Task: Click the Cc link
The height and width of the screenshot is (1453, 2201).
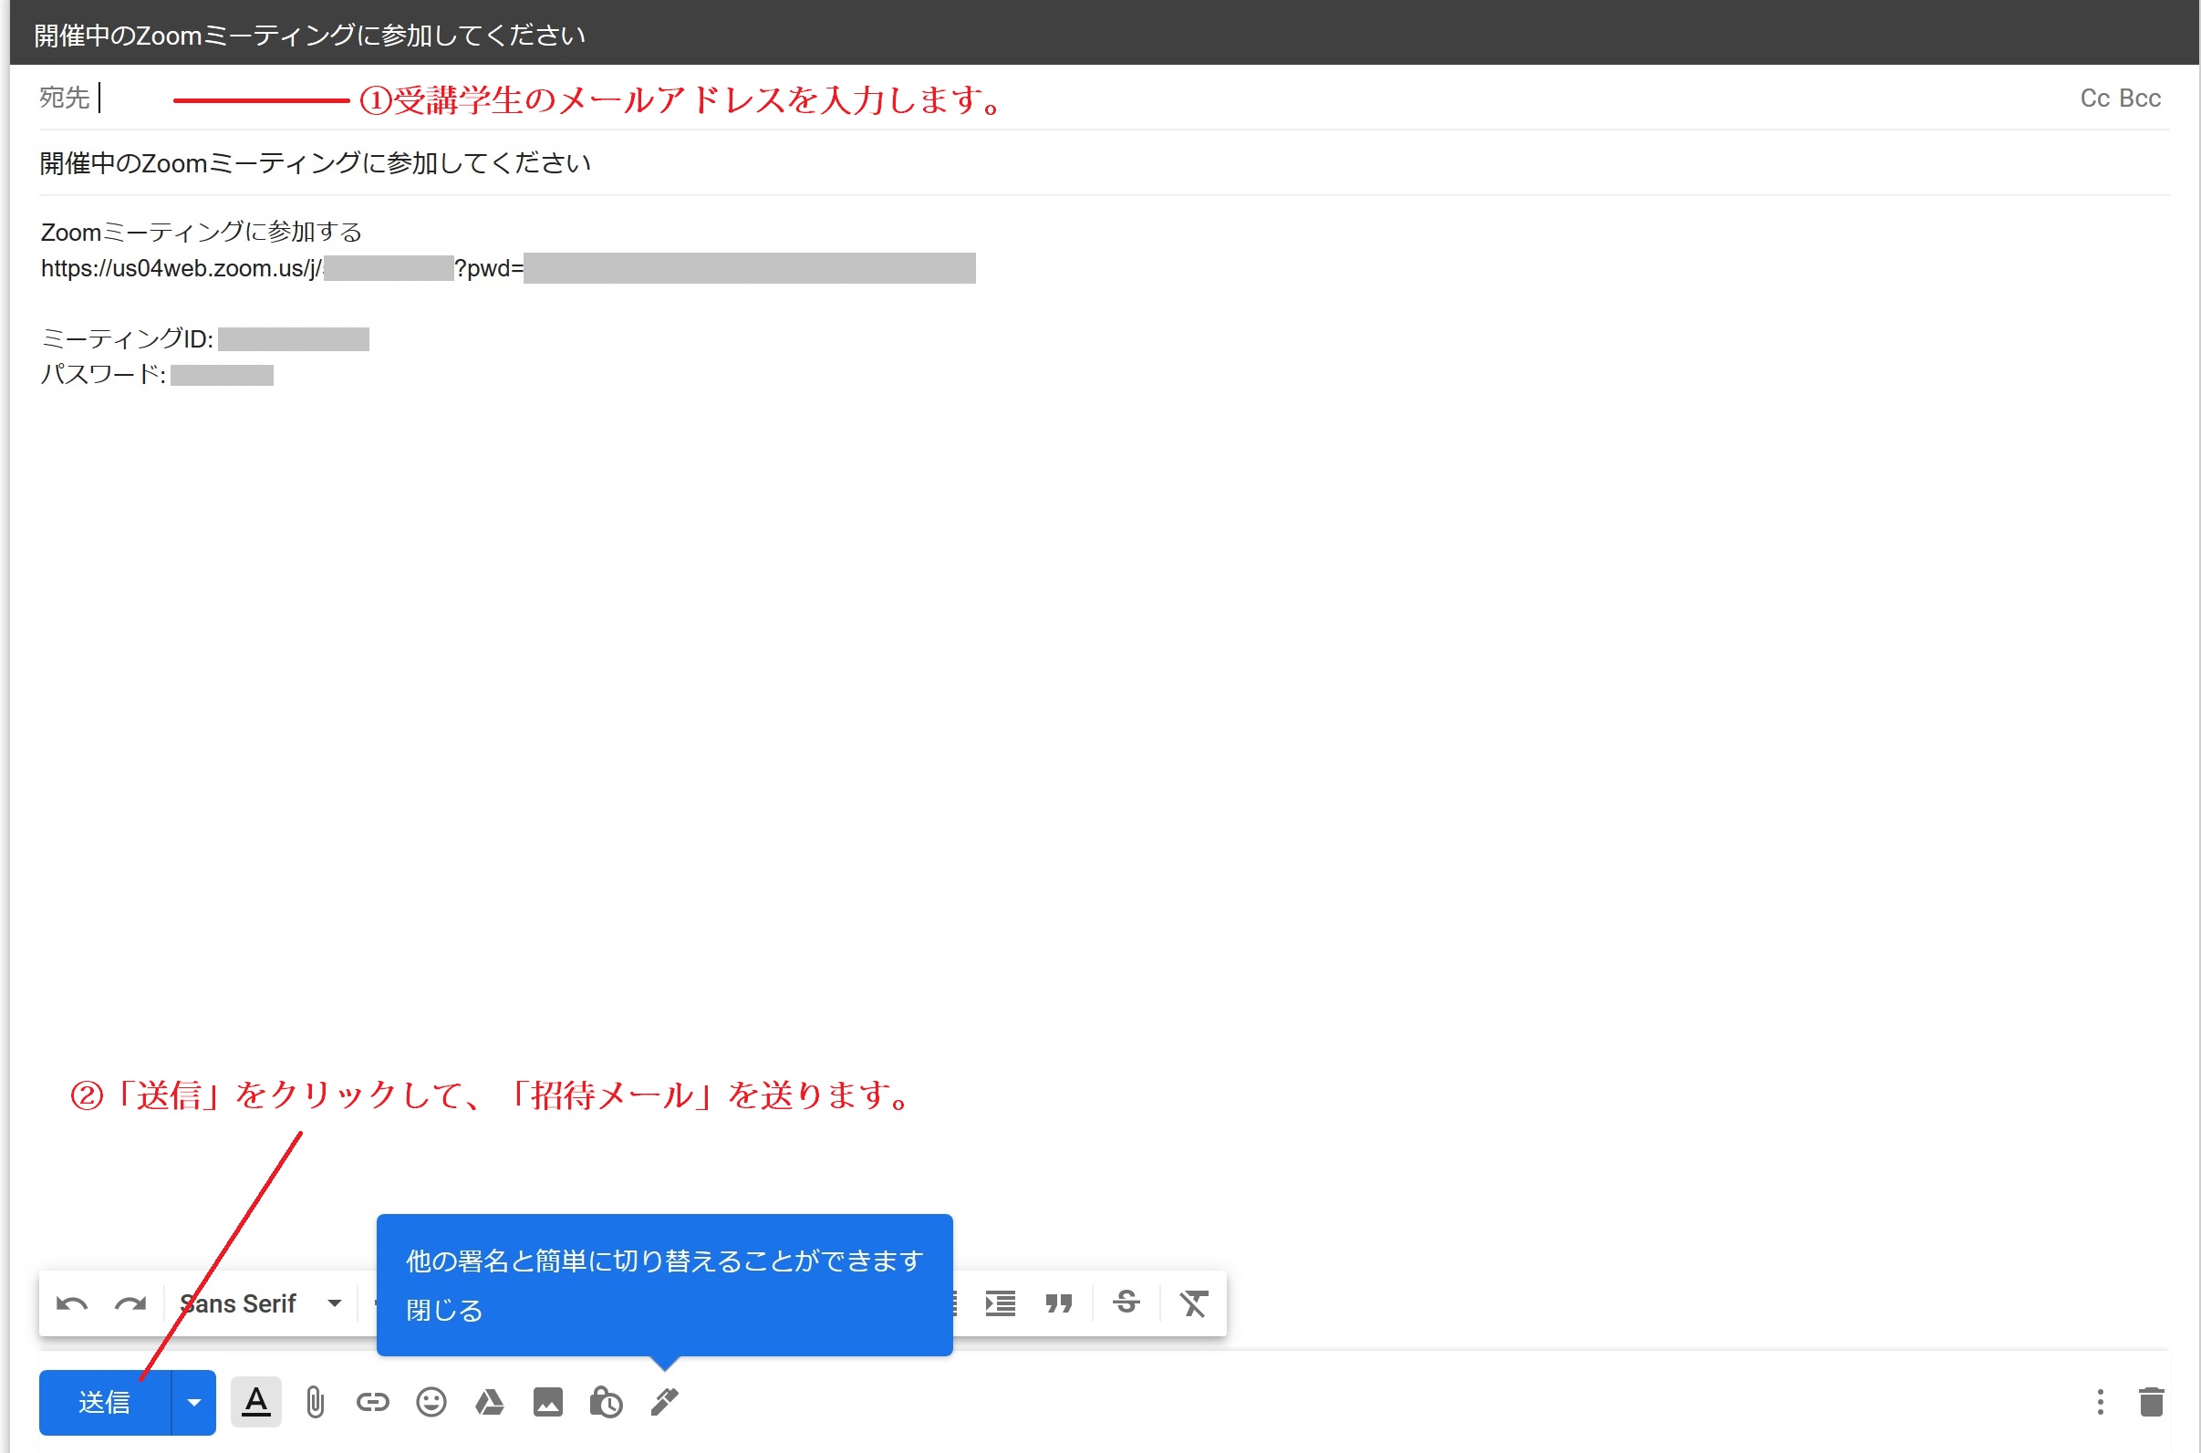Action: click(2094, 99)
